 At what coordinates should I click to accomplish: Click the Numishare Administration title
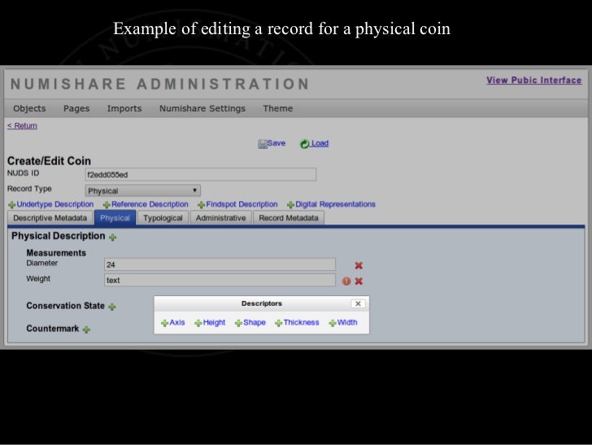pos(160,84)
